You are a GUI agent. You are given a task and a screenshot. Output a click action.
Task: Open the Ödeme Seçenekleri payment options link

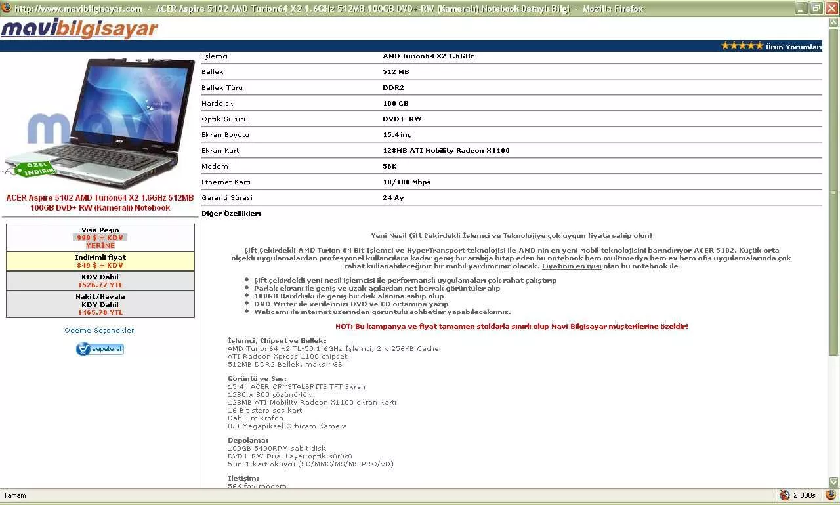point(100,330)
